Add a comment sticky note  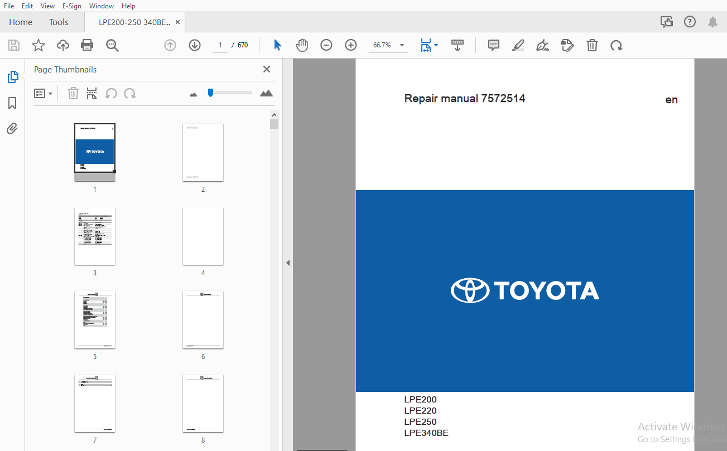494,45
